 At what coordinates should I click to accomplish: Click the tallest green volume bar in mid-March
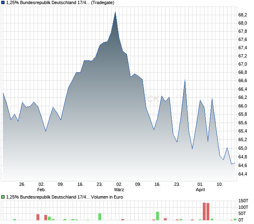coord(157,215)
